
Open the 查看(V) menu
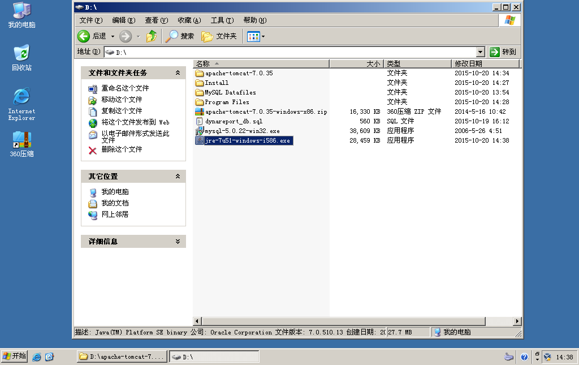(157, 20)
